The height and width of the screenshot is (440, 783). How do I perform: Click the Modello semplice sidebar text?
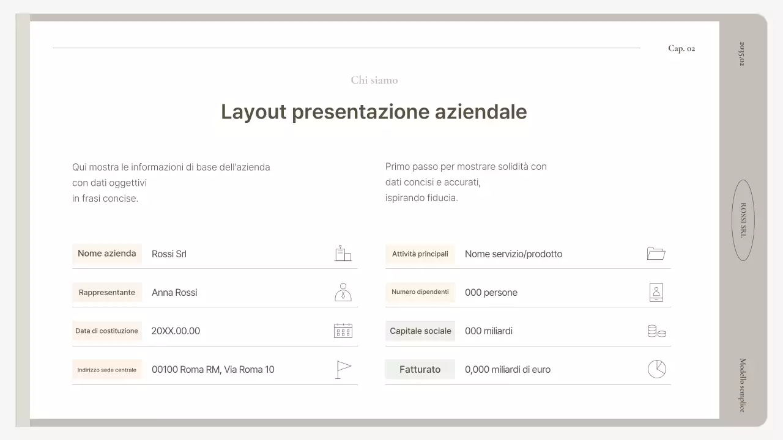click(742, 382)
